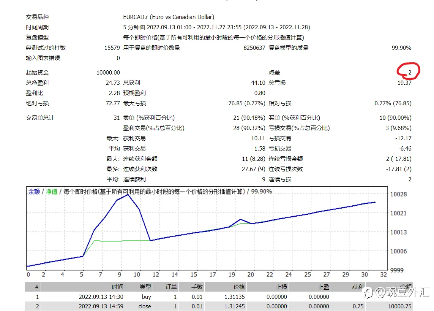Select the tick count value 8250637
Viewport: 434px width, 311px height.
(x=254, y=48)
